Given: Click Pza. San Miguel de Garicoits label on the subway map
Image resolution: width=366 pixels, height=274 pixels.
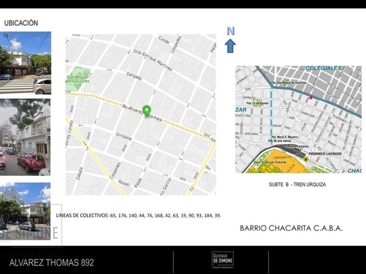Looking at the screenshot, I should [289, 83].
